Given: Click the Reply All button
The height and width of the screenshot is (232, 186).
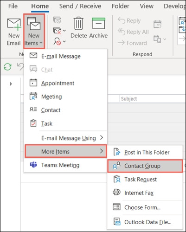Looking at the screenshot, I should 133,32.
